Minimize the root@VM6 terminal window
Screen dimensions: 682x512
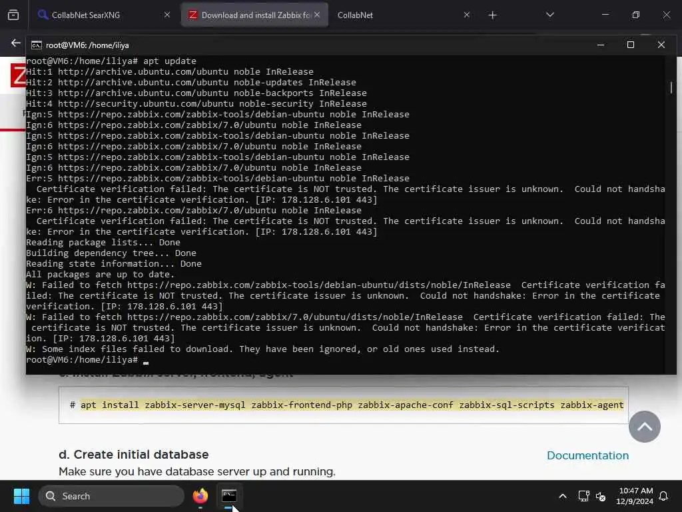click(x=601, y=45)
